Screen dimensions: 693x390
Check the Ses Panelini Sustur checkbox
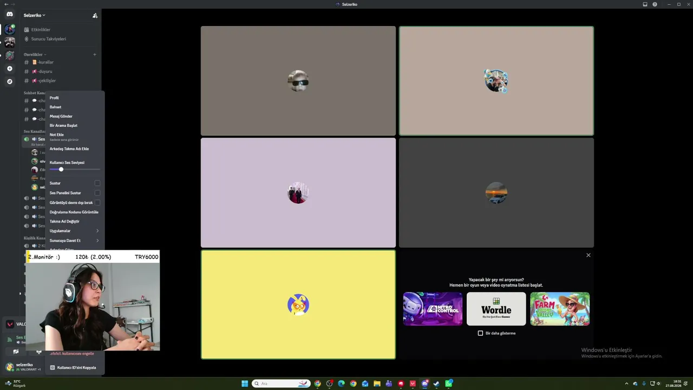[97, 193]
